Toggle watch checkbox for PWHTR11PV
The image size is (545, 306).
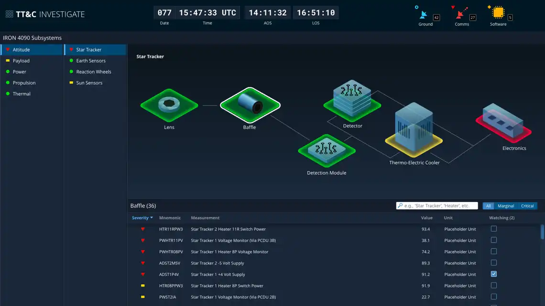[493, 240]
